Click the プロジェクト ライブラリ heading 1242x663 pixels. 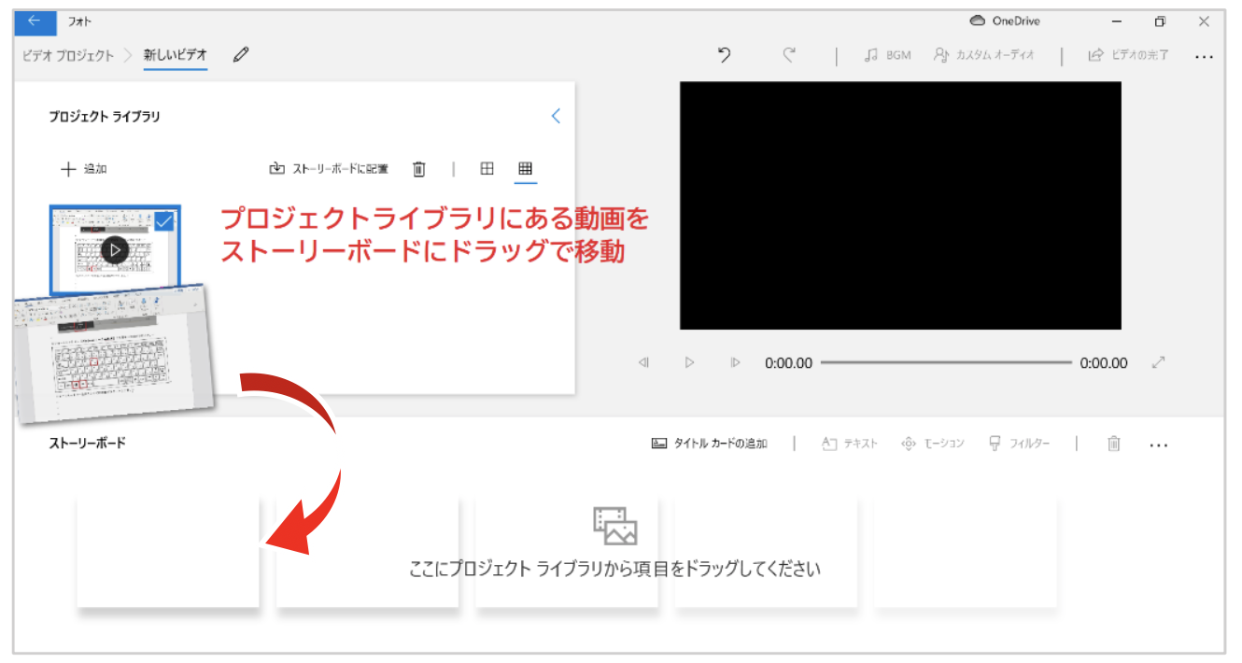pos(105,117)
